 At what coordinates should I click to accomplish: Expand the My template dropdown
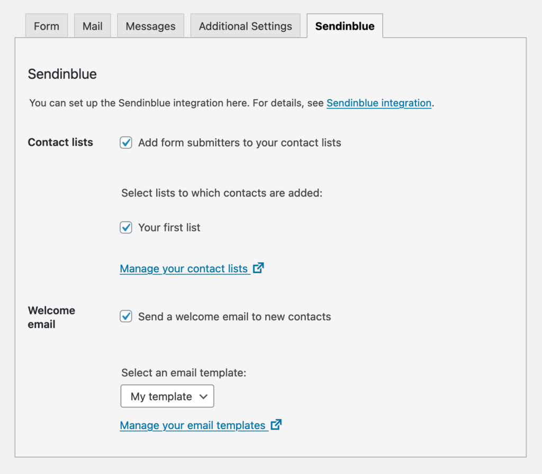point(167,396)
